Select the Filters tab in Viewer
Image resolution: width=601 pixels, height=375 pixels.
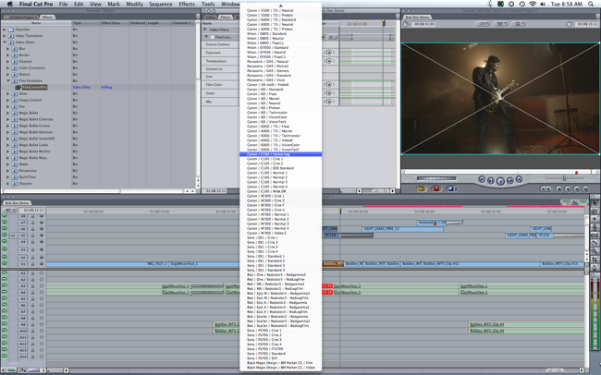(226, 18)
